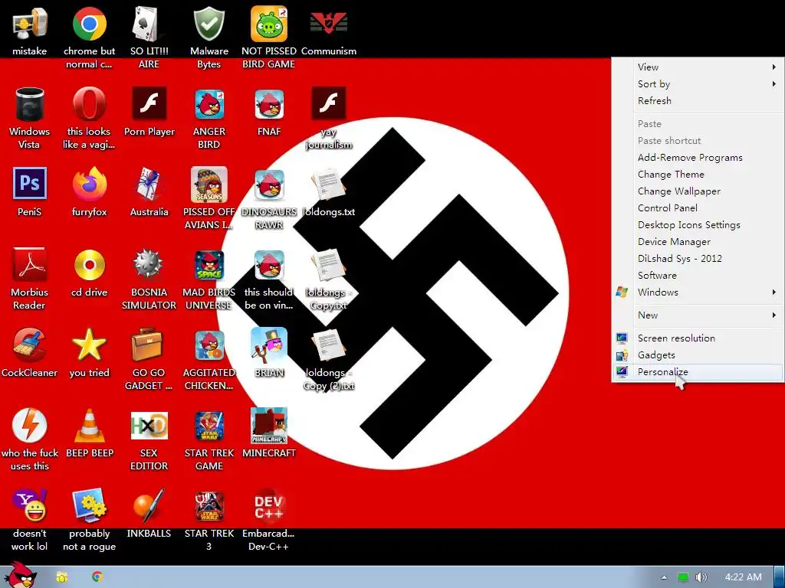Open Screen resolution menu item
The width and height of the screenshot is (785, 588).
tap(698, 338)
